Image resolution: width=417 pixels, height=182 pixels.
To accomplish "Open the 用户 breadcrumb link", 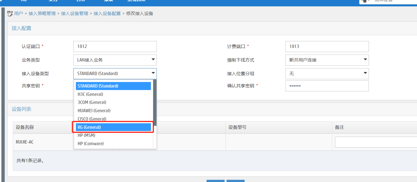I will click(x=19, y=13).
